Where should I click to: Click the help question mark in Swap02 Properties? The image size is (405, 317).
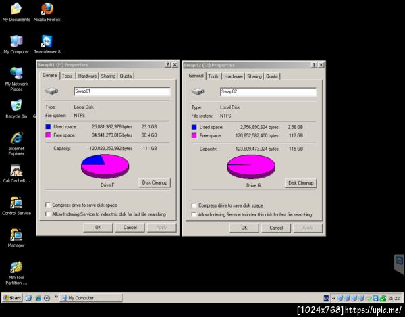314,65
